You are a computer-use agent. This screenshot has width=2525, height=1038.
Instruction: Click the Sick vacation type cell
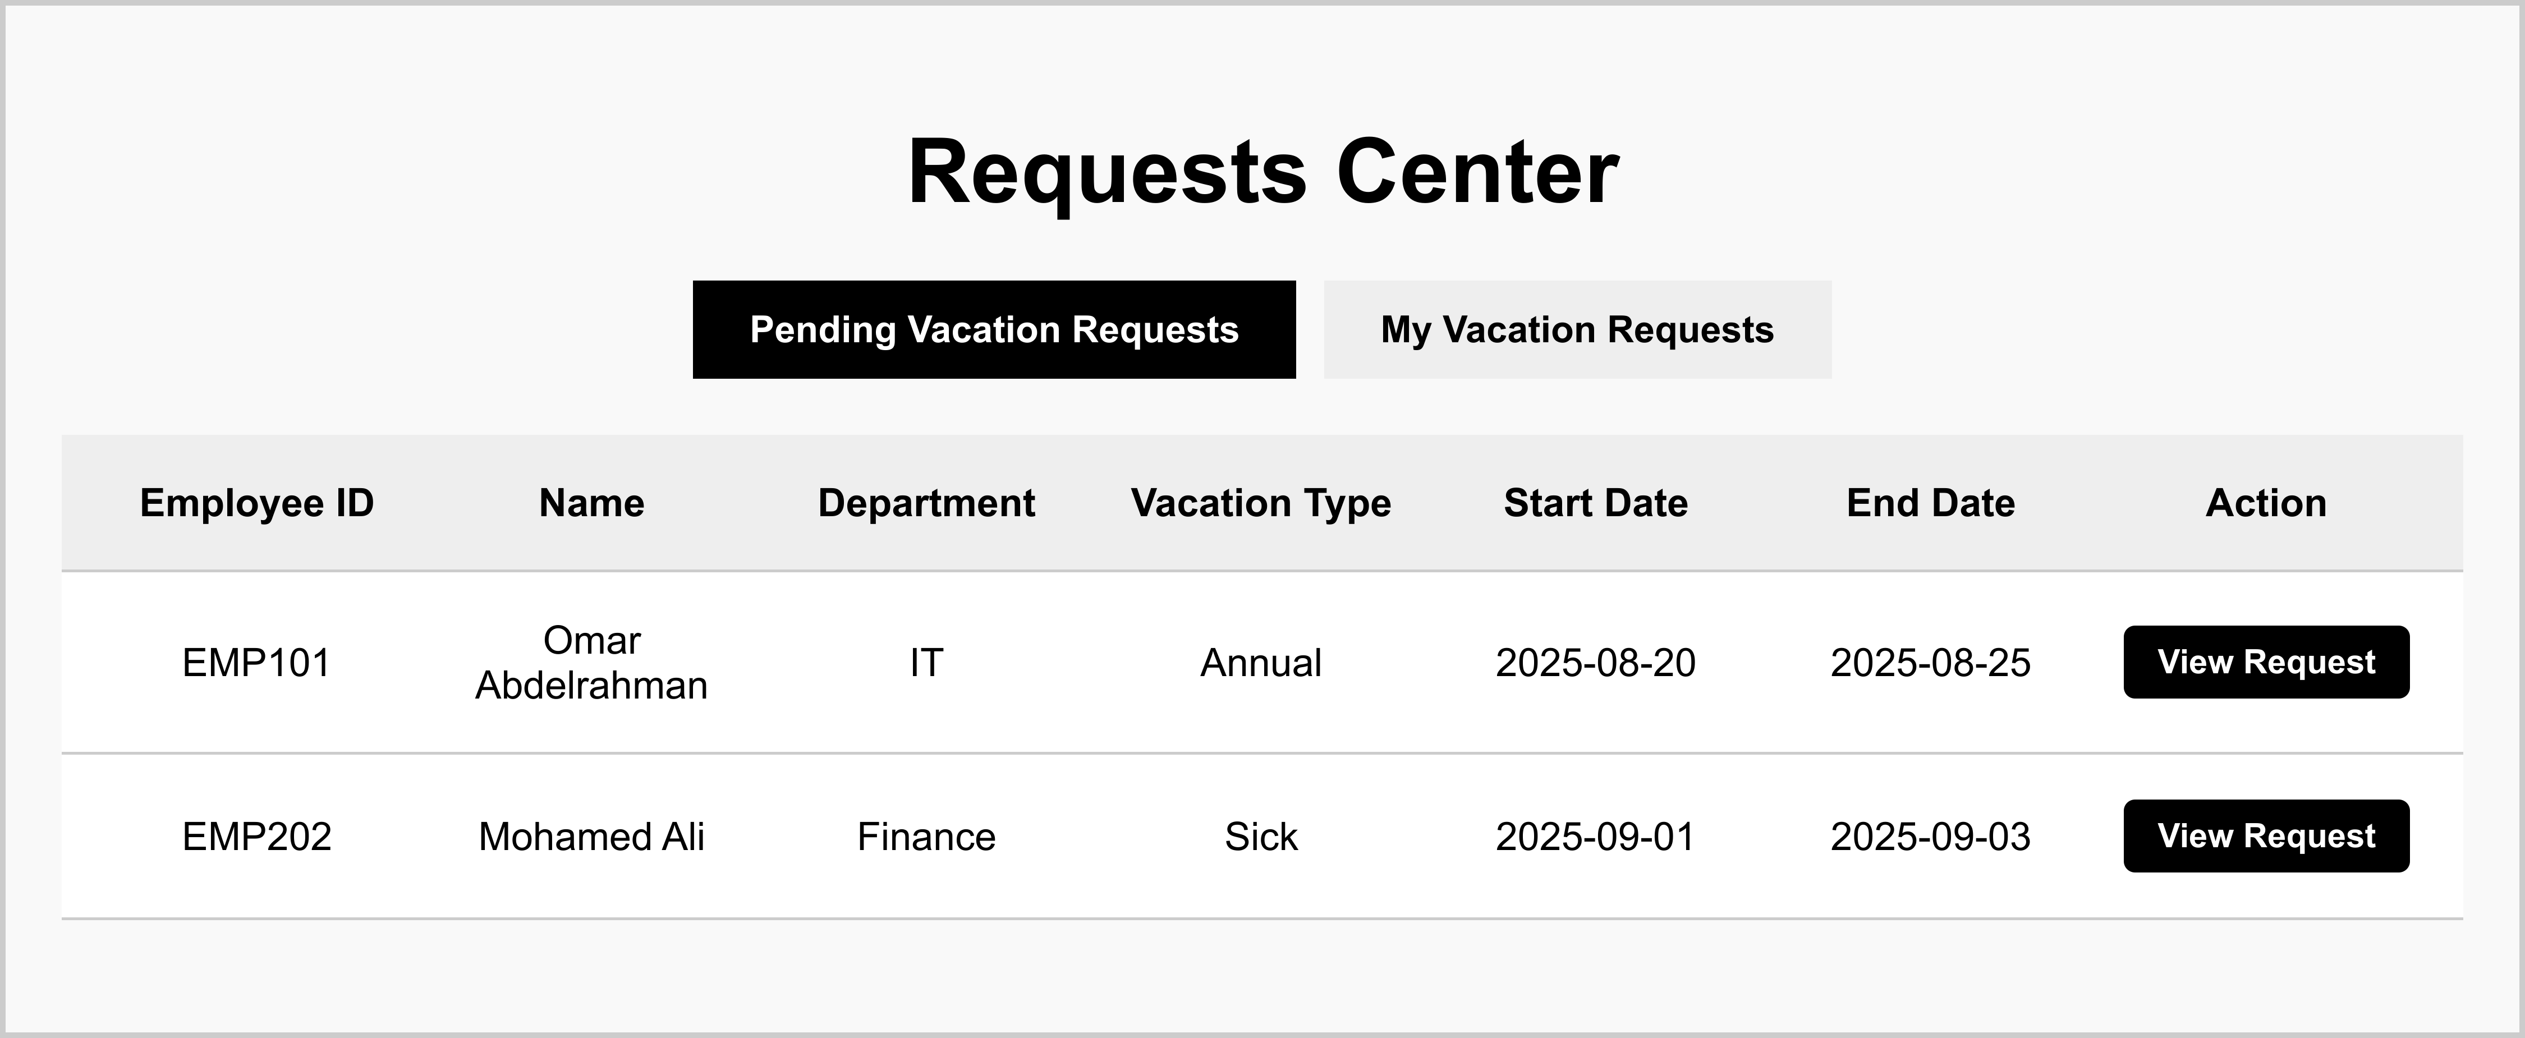pos(1261,836)
